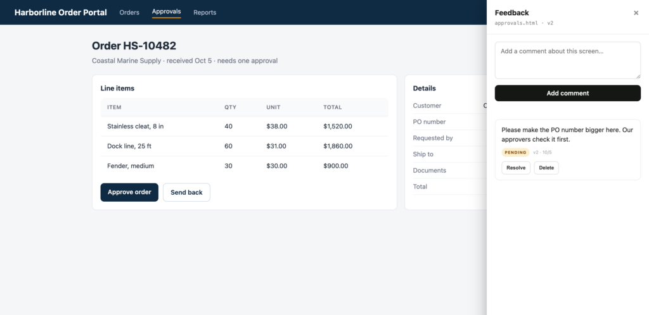Click the Ship to label
This screenshot has width=649, height=315.
pyautogui.click(x=423, y=154)
